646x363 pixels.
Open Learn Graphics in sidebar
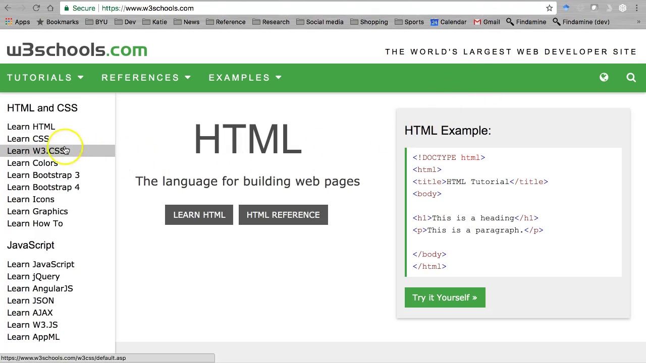pos(37,211)
